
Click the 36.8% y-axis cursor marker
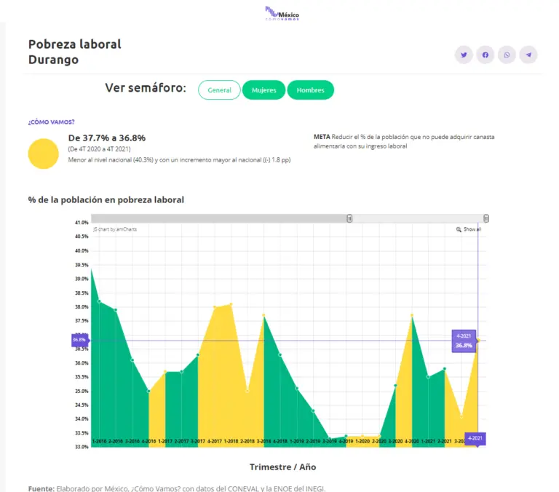[79, 340]
